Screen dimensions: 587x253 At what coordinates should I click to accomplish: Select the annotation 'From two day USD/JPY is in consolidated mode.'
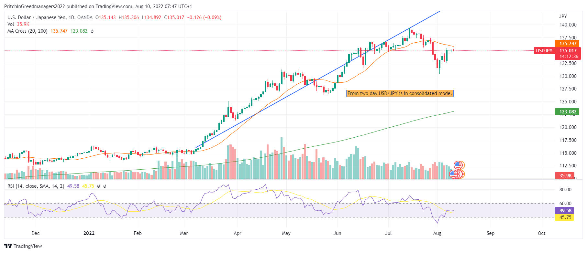(x=400, y=93)
